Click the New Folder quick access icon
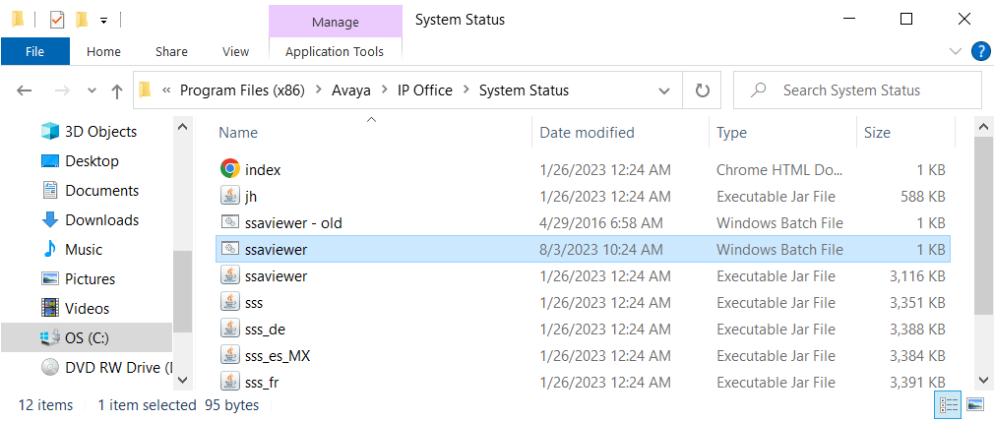The width and height of the screenshot is (994, 421). (x=81, y=21)
